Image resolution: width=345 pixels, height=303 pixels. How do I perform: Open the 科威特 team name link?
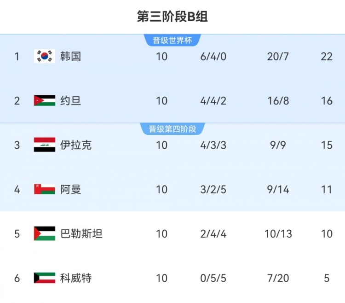pos(76,278)
